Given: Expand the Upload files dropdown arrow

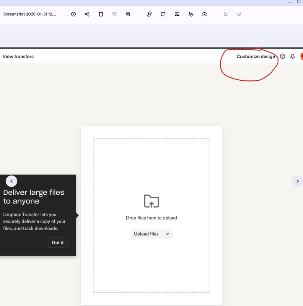Looking at the screenshot, I should [x=168, y=234].
